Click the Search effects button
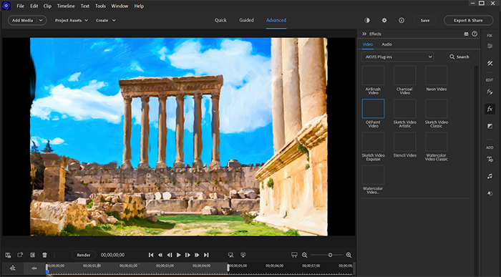This screenshot has width=501, height=277. point(459,57)
